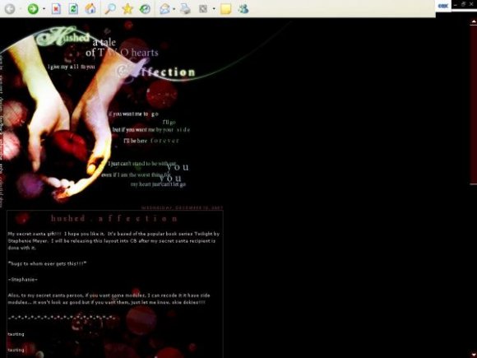Click the Wednesday December date header
Viewport: 477px width, 358px height.
tap(182, 207)
